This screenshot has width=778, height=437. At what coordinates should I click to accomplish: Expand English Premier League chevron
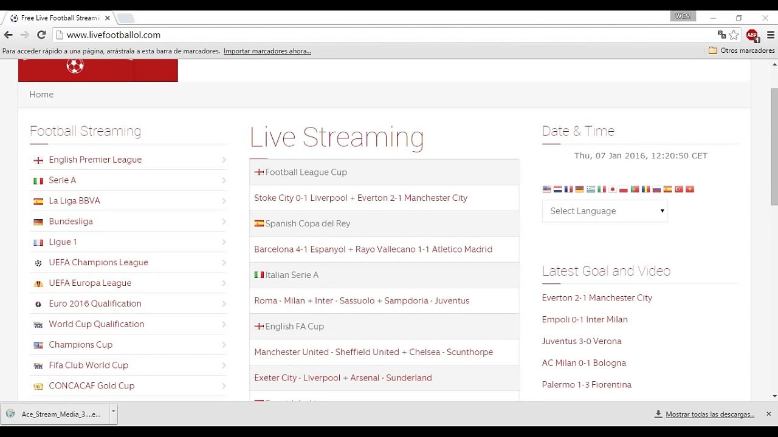224,160
